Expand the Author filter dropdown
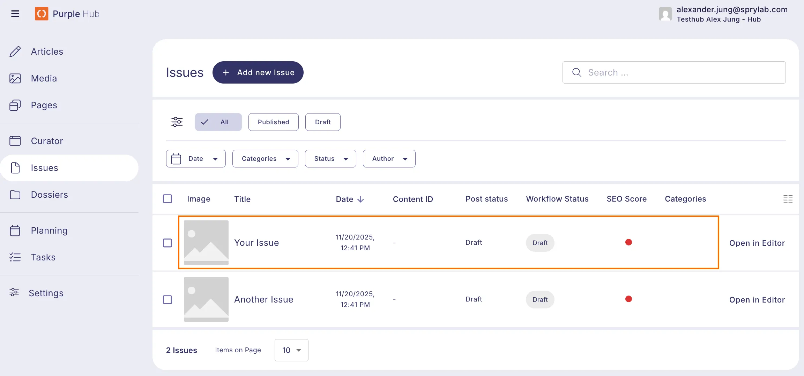Viewport: 804px width, 376px height. tap(389, 159)
